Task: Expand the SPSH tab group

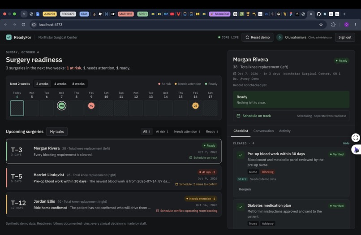Action: [142, 14]
